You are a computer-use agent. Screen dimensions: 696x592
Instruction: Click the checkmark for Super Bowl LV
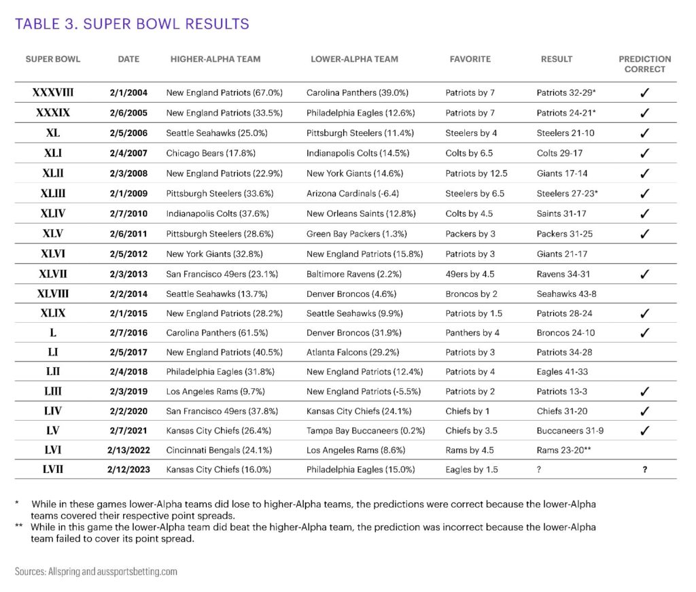(x=644, y=430)
